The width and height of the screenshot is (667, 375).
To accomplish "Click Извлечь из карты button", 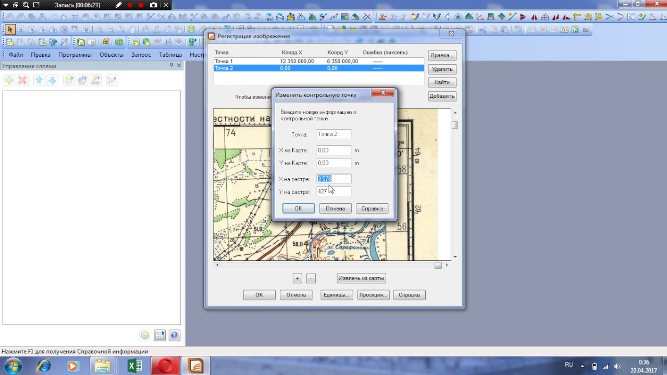I will [x=361, y=278].
